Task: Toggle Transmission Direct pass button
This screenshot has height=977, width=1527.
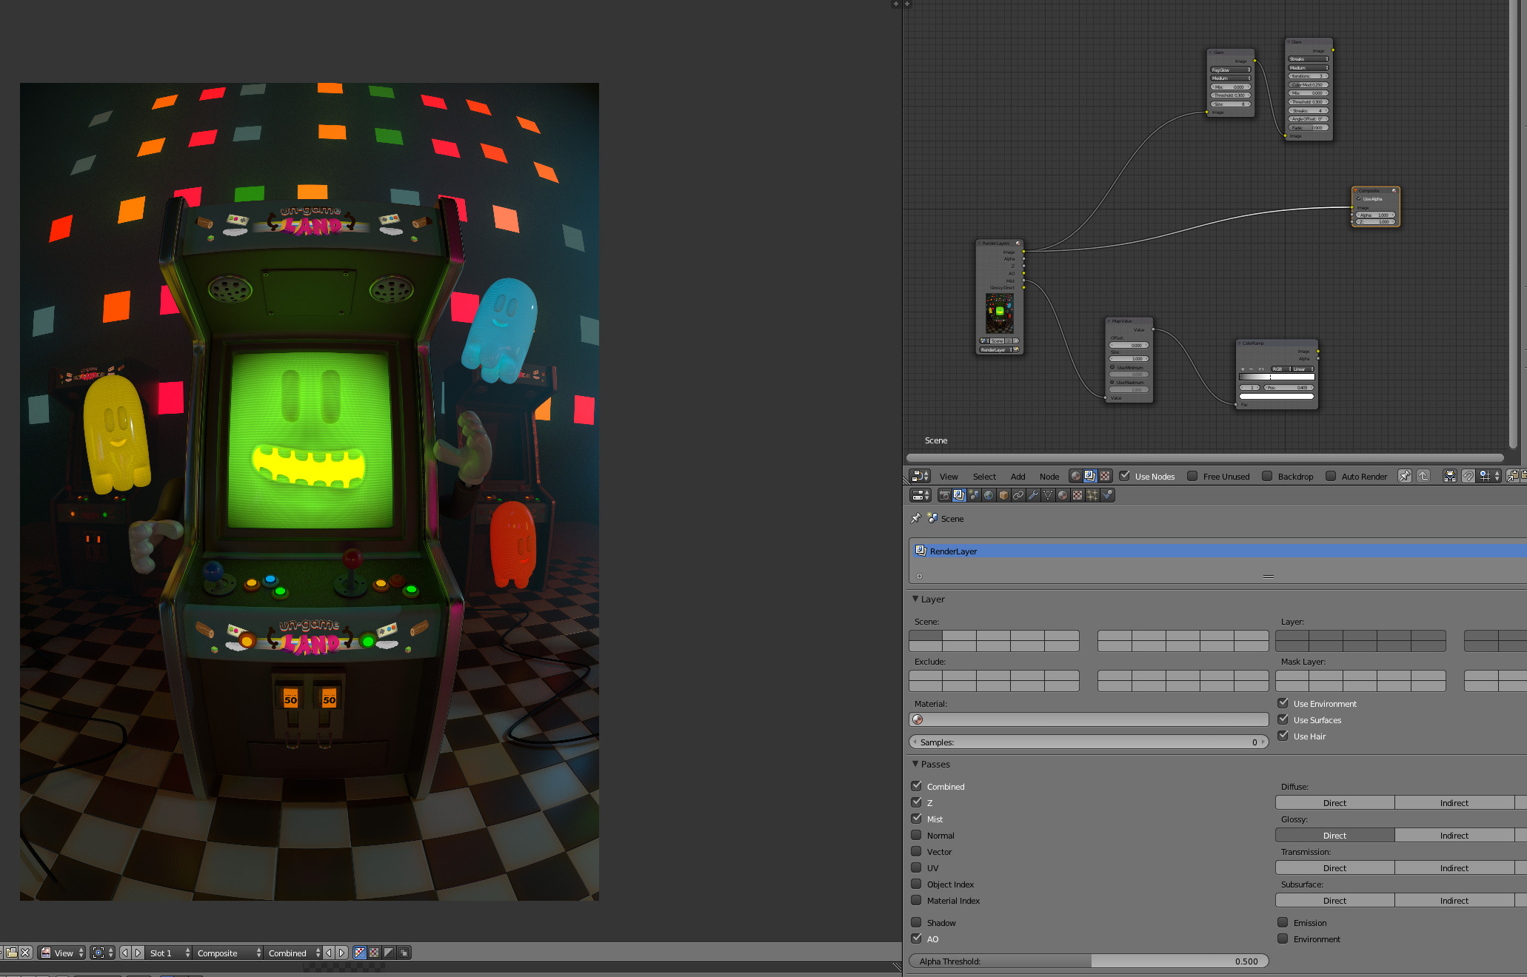Action: click(x=1334, y=867)
